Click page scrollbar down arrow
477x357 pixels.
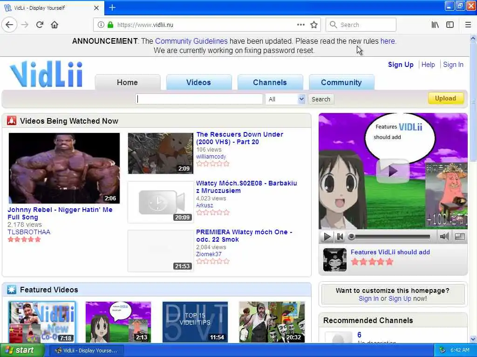tap(473, 339)
